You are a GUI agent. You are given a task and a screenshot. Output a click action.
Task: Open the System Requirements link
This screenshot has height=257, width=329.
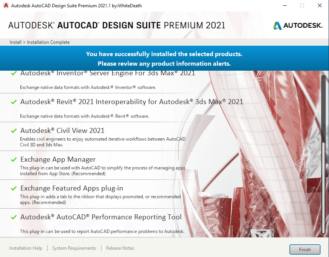[74, 248]
